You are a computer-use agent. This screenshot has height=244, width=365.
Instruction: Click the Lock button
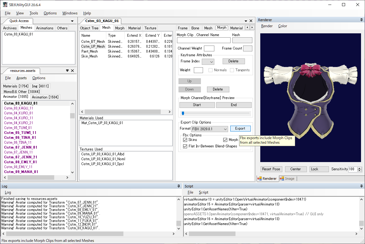[x=319, y=169]
